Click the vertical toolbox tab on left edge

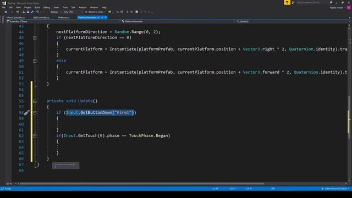pyautogui.click(x=3, y=20)
